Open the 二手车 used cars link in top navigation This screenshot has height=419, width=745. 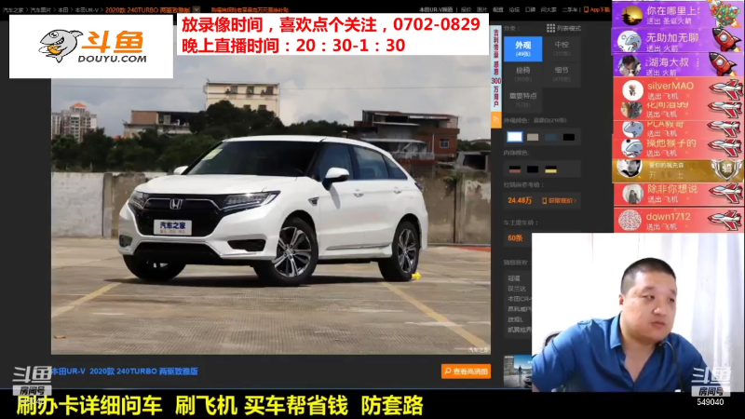570,9
